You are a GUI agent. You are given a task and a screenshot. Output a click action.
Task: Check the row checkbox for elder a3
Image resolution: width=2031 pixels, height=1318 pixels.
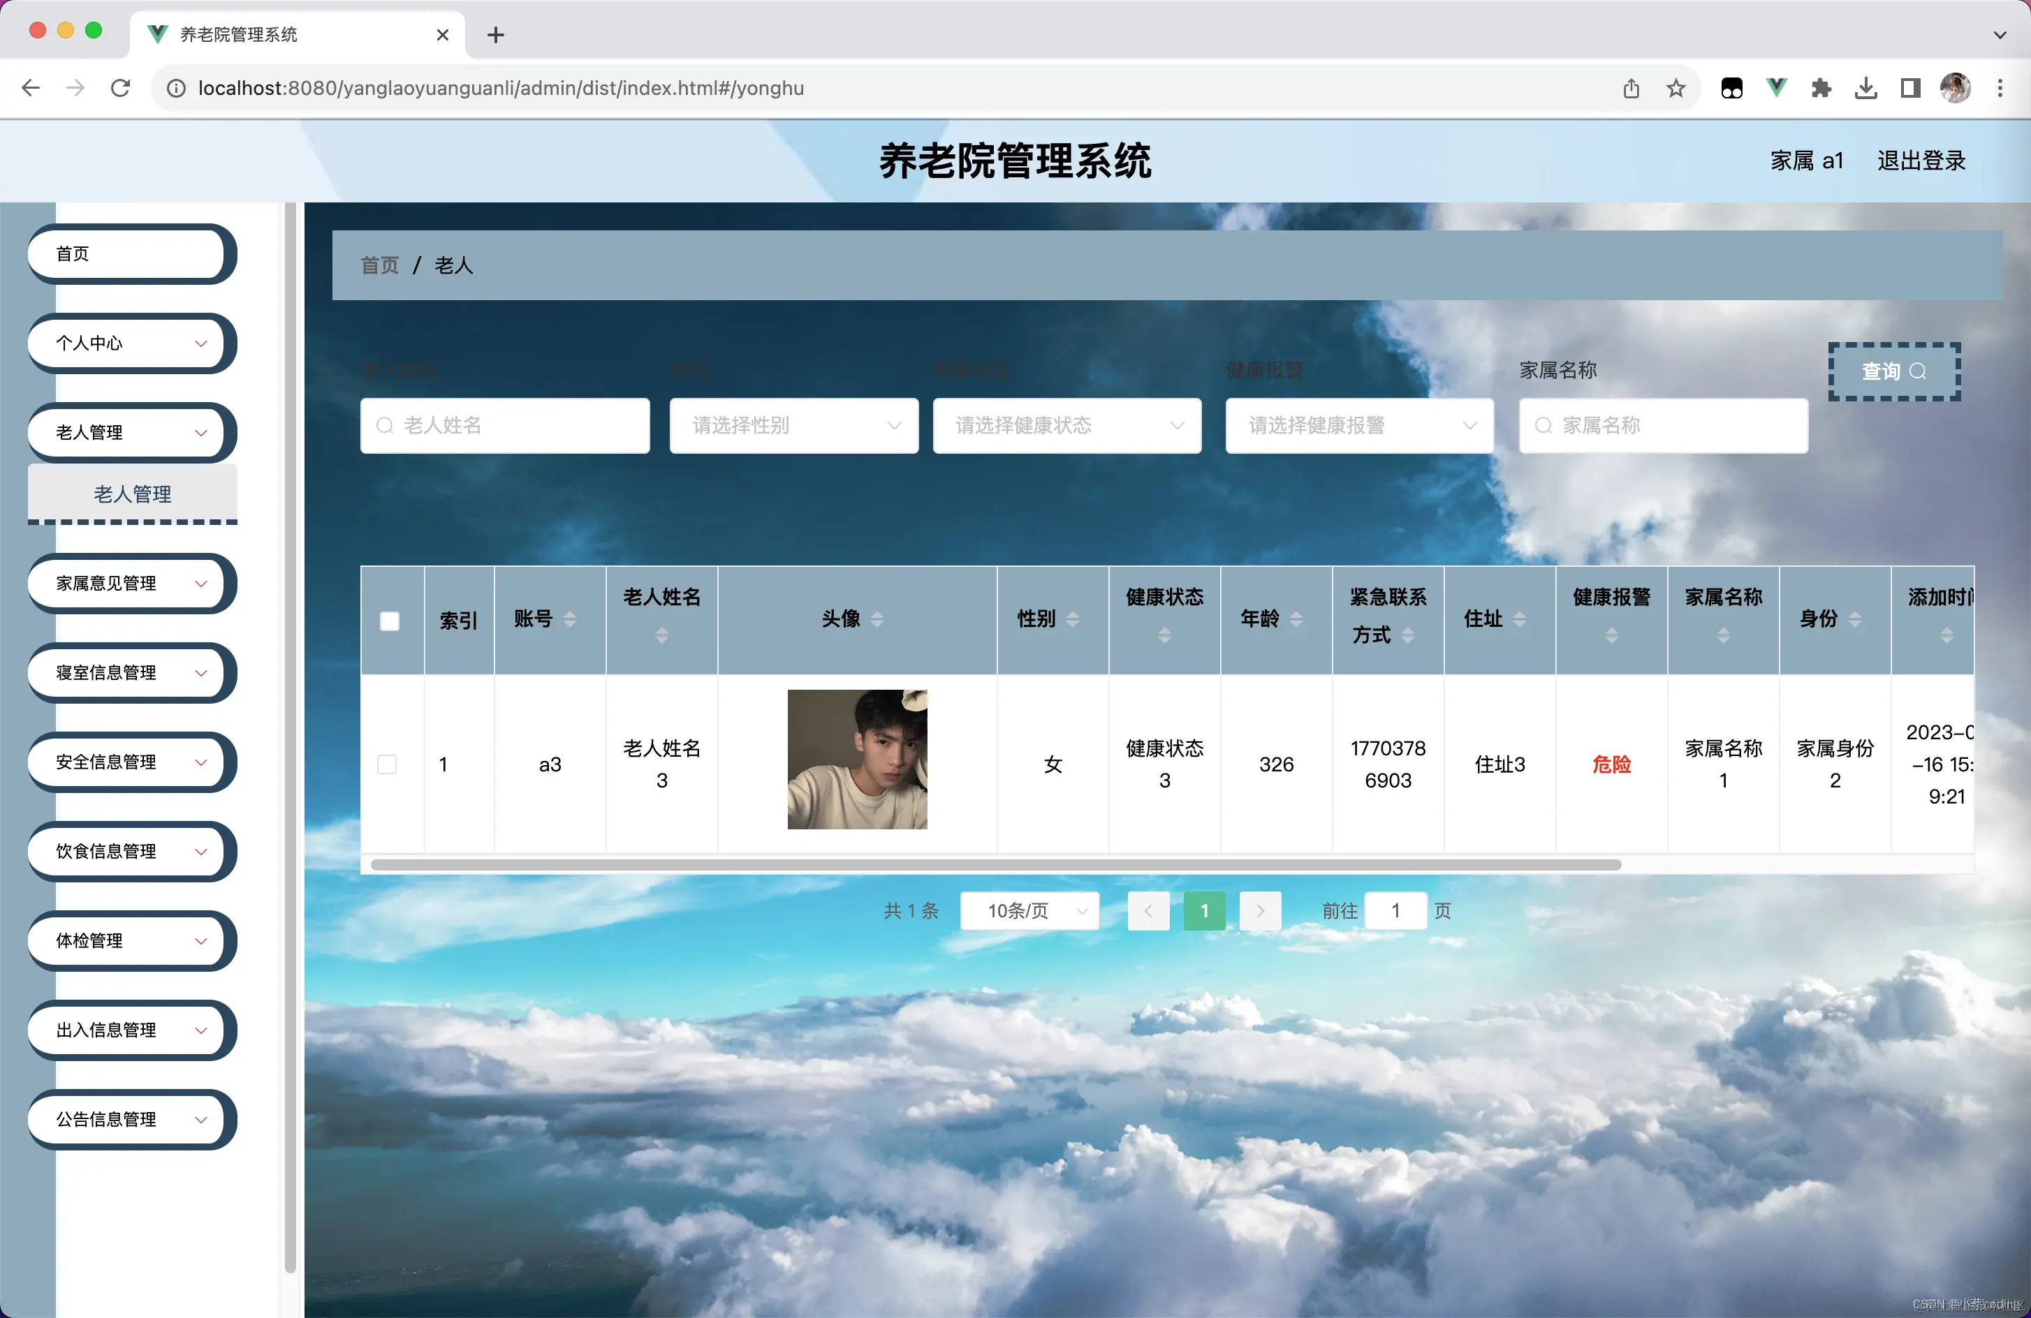(x=388, y=764)
